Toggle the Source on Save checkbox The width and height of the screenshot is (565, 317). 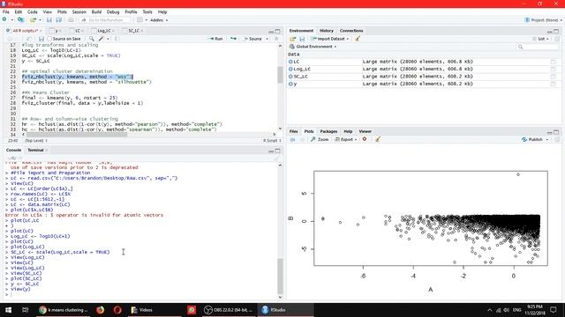49,39
